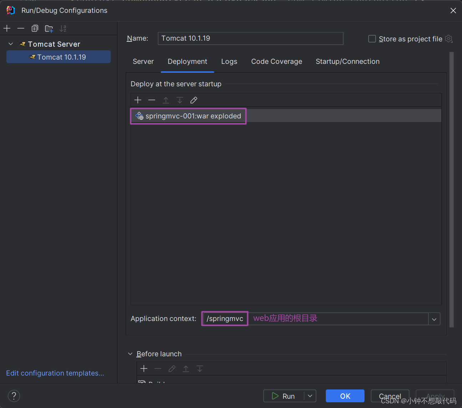Click IntelliJ IDEA logo in title bar
Viewport: 462px width, 408px height.
(x=11, y=10)
